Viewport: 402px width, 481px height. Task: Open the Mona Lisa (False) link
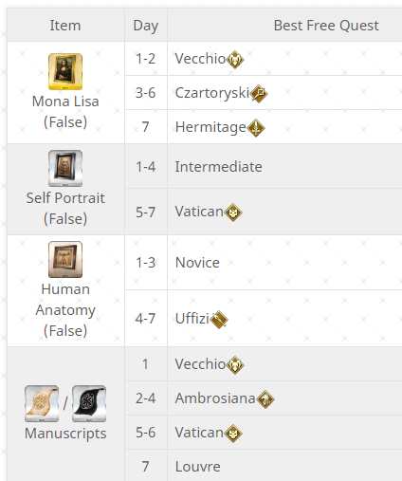coord(65,112)
